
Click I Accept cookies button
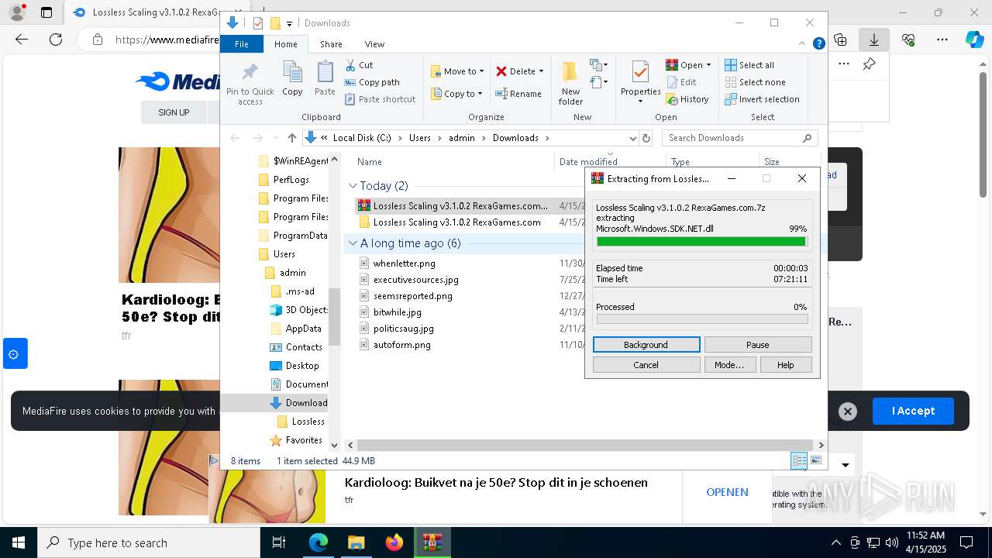tap(913, 412)
